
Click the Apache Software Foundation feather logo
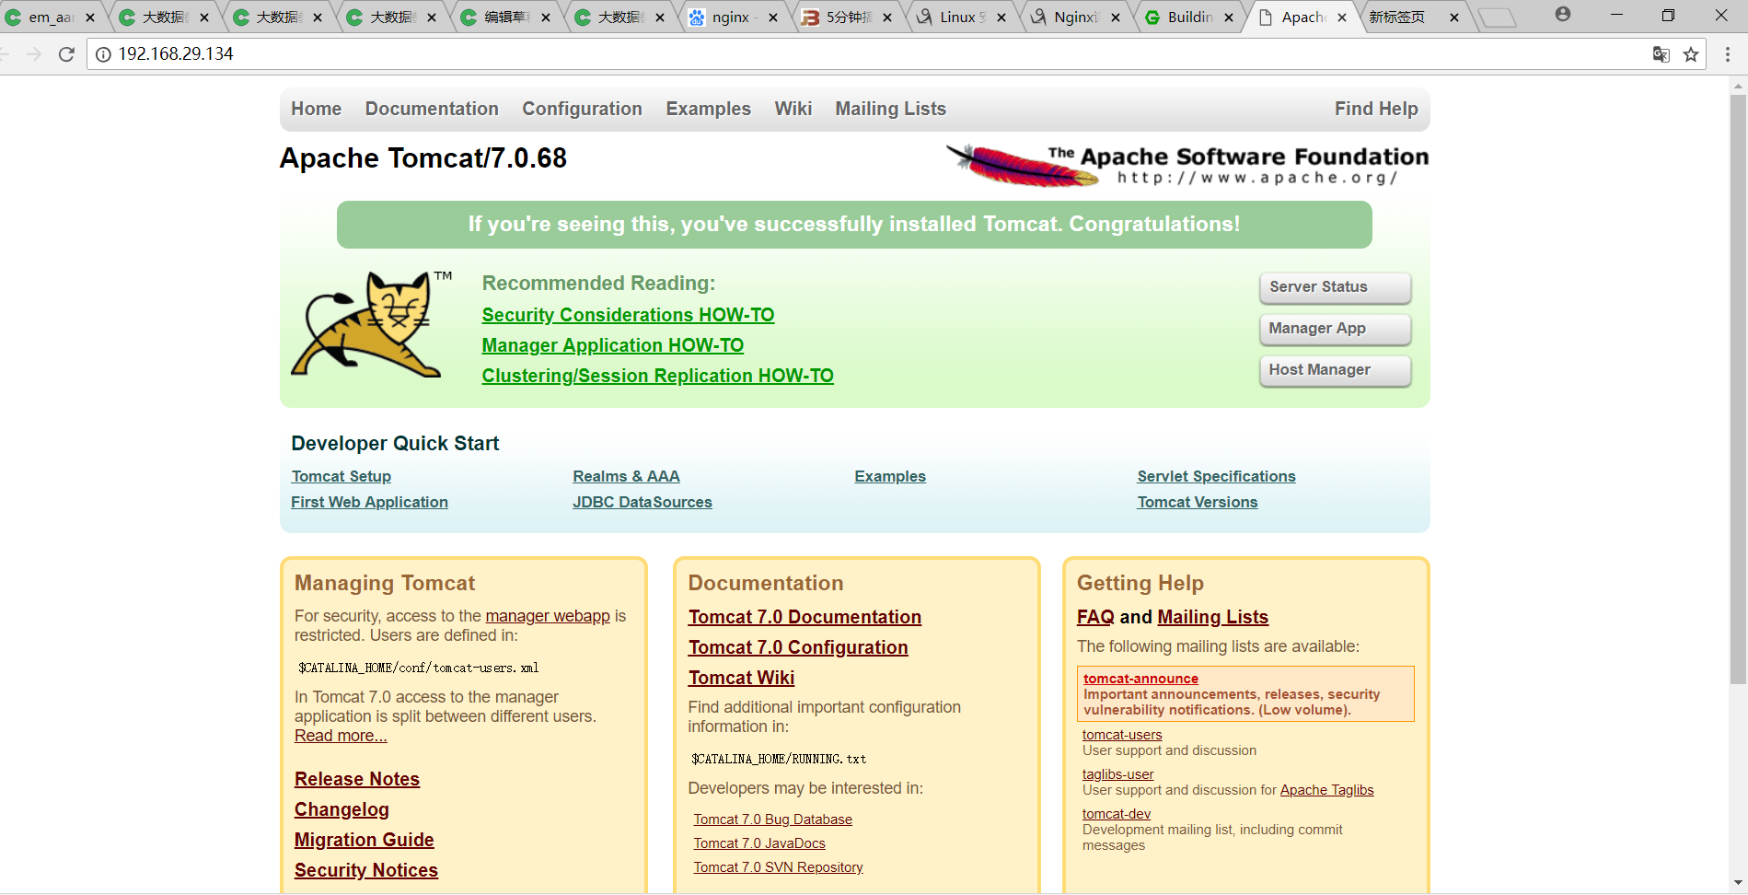1187,165
